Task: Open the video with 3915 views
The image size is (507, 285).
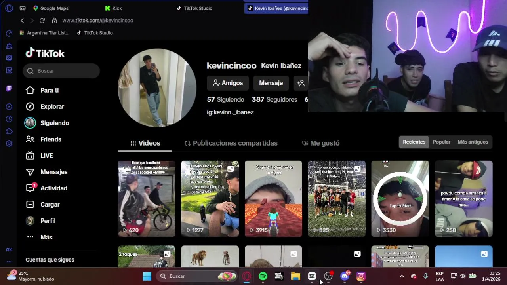Action: click(273, 199)
